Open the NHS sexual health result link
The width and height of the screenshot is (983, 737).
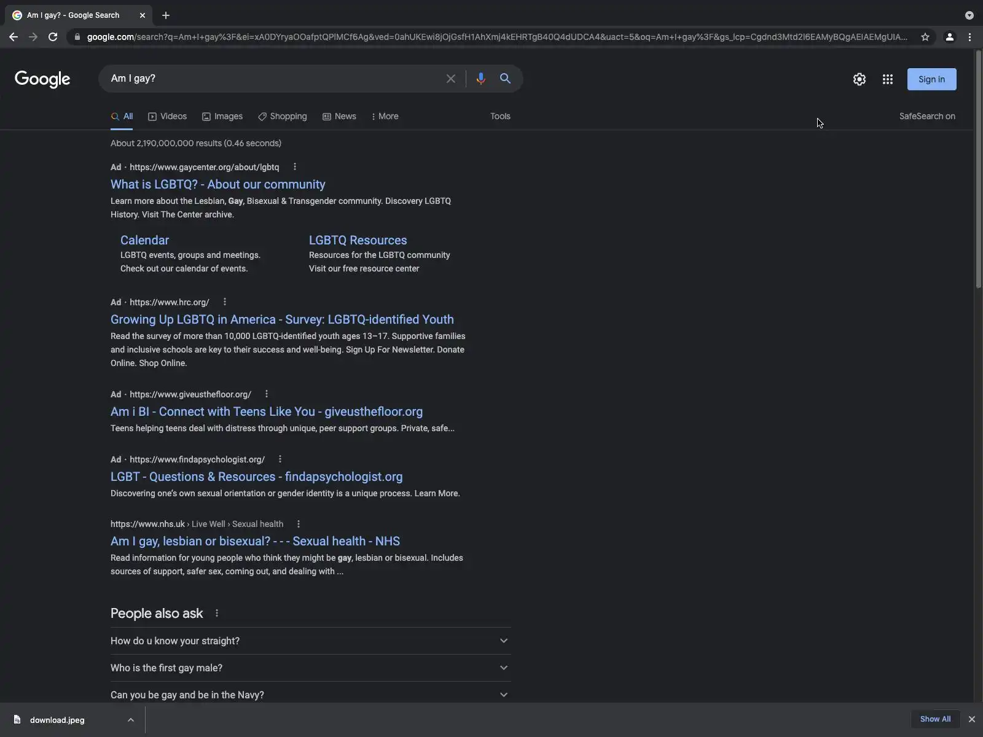255,541
